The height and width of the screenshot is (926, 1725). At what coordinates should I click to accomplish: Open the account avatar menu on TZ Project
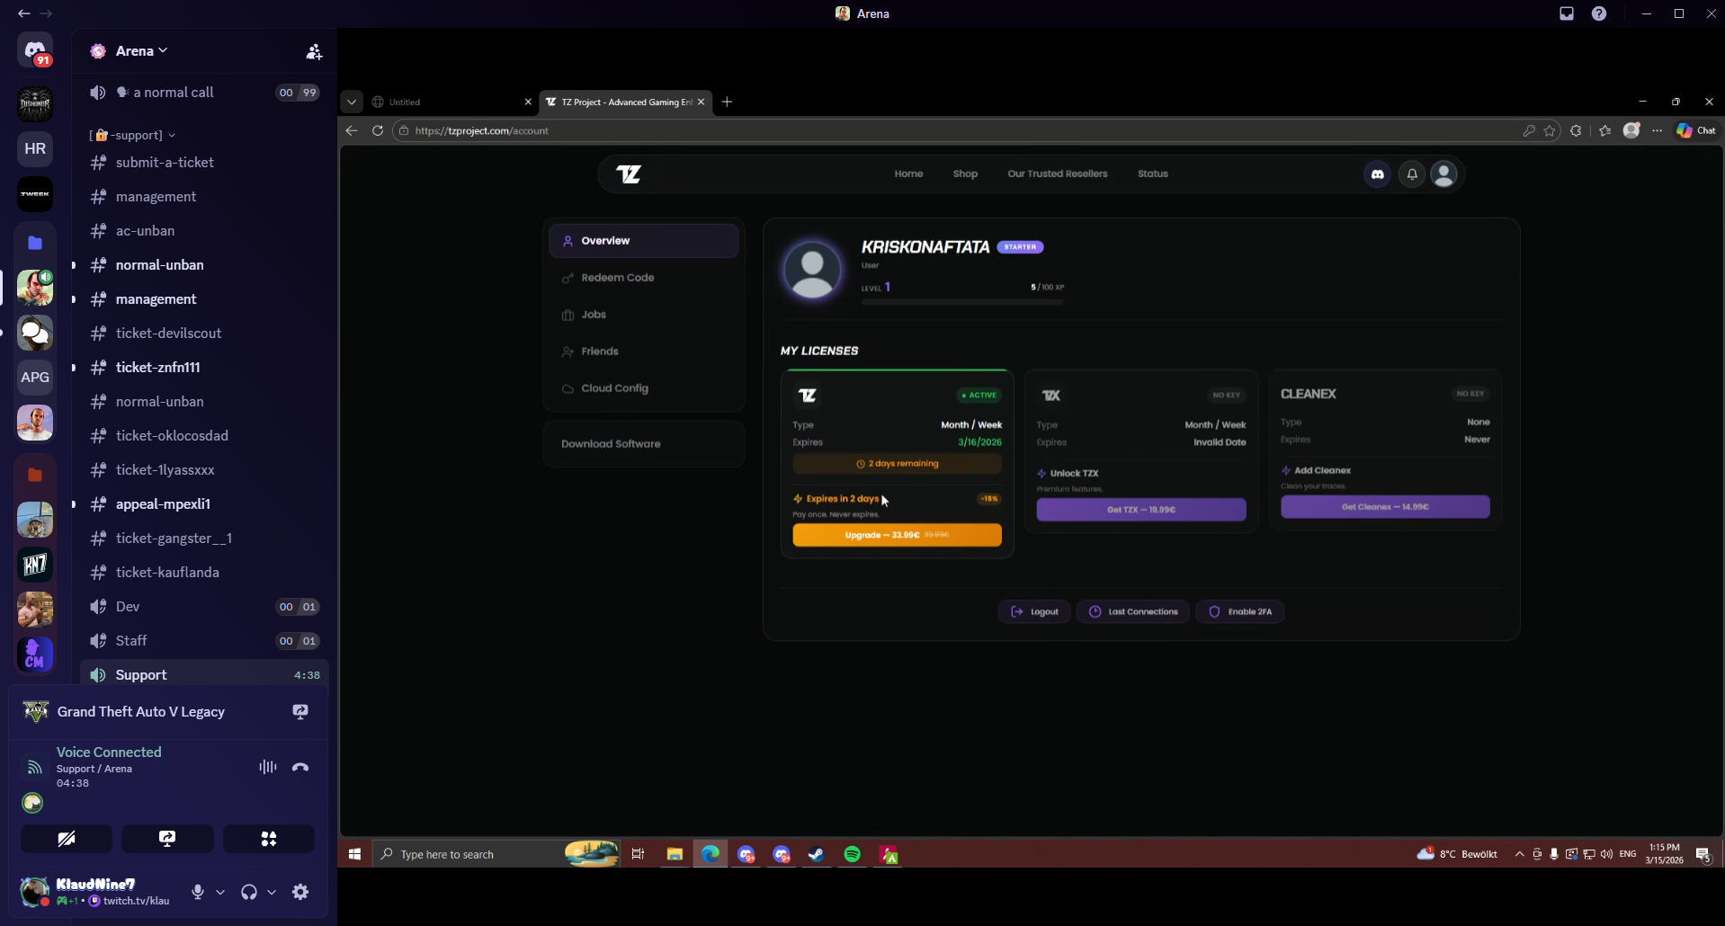[1444, 174]
